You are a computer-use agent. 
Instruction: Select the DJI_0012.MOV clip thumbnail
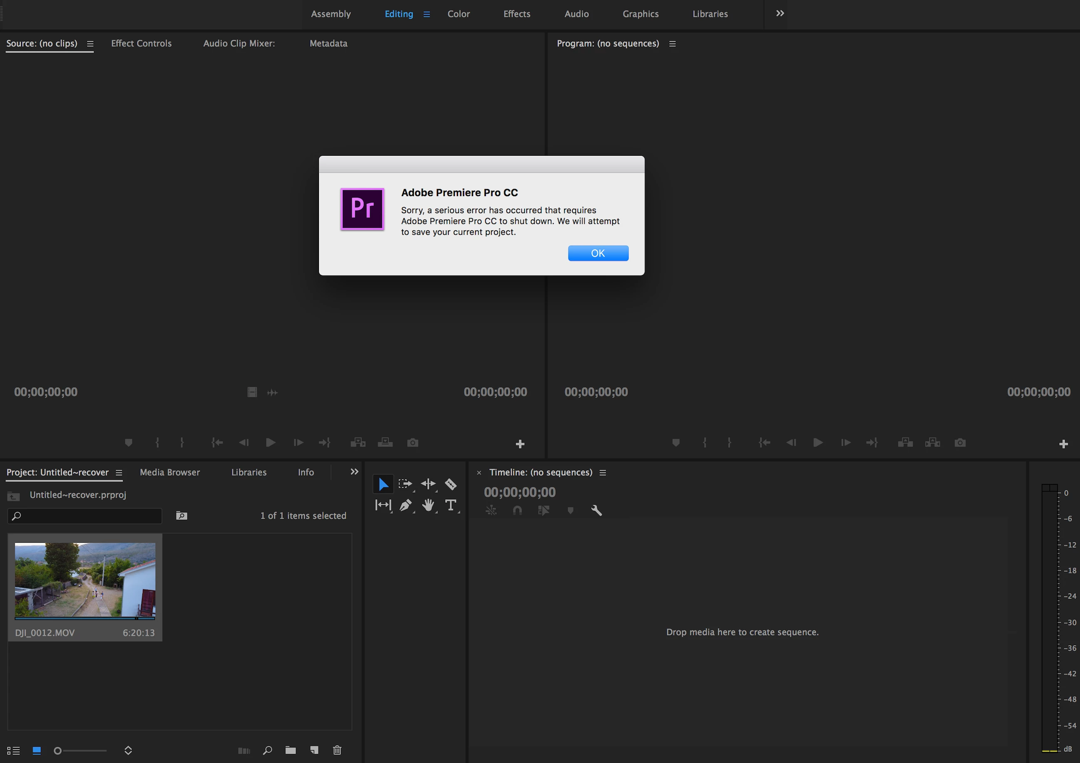(85, 580)
